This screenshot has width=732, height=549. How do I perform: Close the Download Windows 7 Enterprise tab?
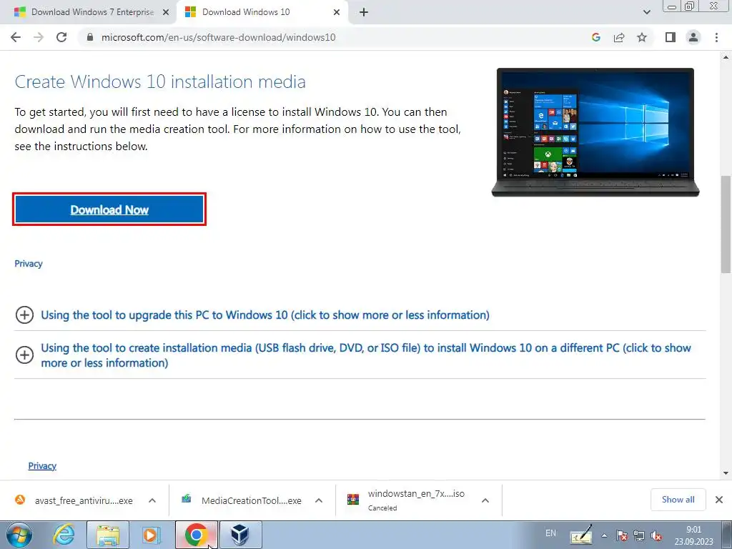tap(166, 12)
